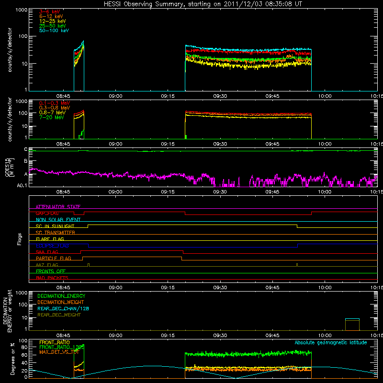The height and width of the screenshot is (383, 383).
Task: Click the '0.1-0.3 MeV' legend label
Action: [x=55, y=103]
